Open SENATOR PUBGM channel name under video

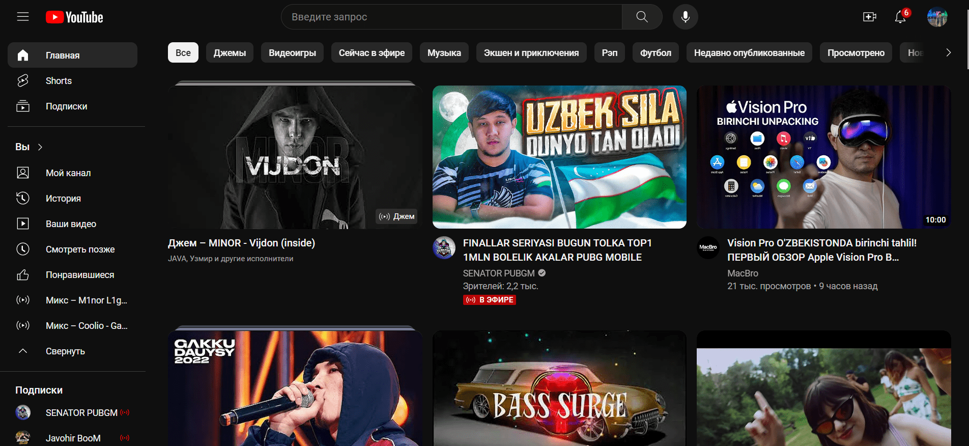point(499,273)
